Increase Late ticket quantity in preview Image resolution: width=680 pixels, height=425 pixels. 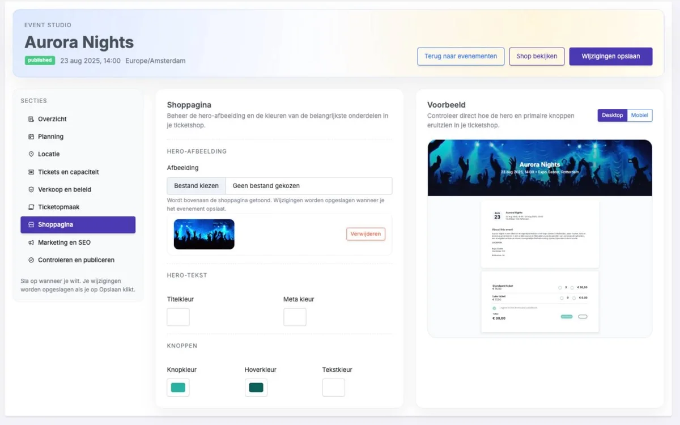pos(574,298)
